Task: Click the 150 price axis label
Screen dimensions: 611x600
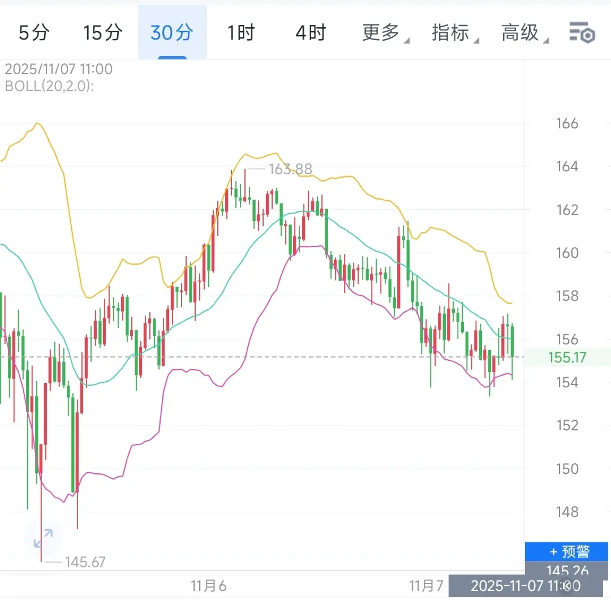Action: (x=567, y=469)
